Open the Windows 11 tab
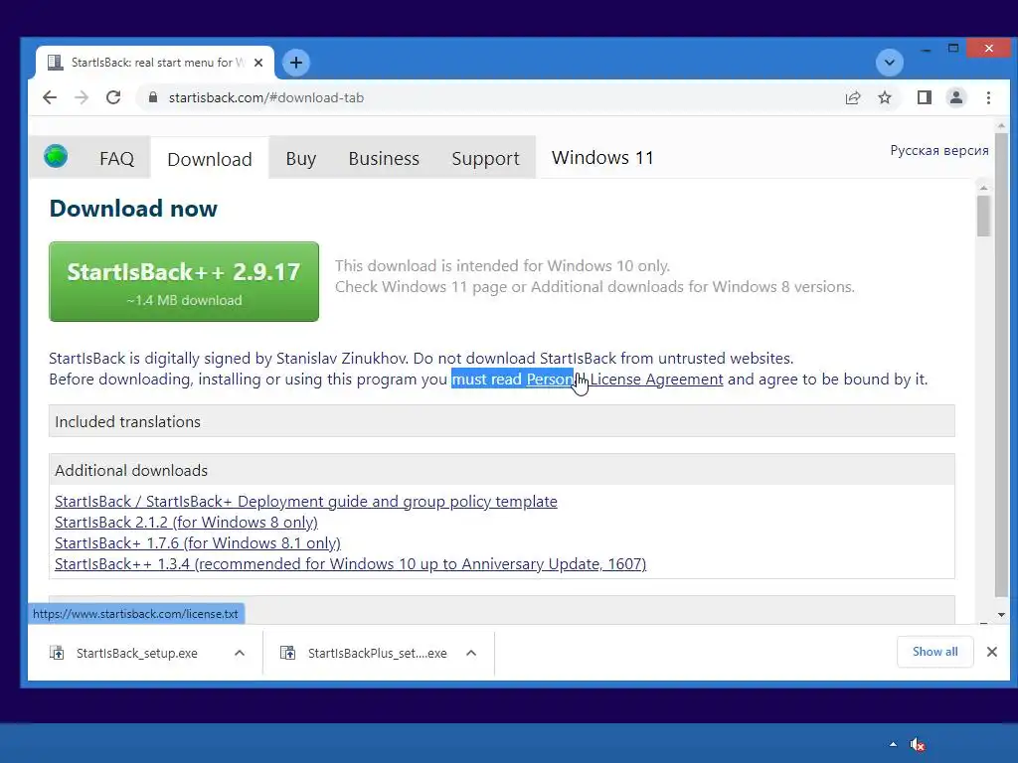The height and width of the screenshot is (763, 1018). coord(602,158)
